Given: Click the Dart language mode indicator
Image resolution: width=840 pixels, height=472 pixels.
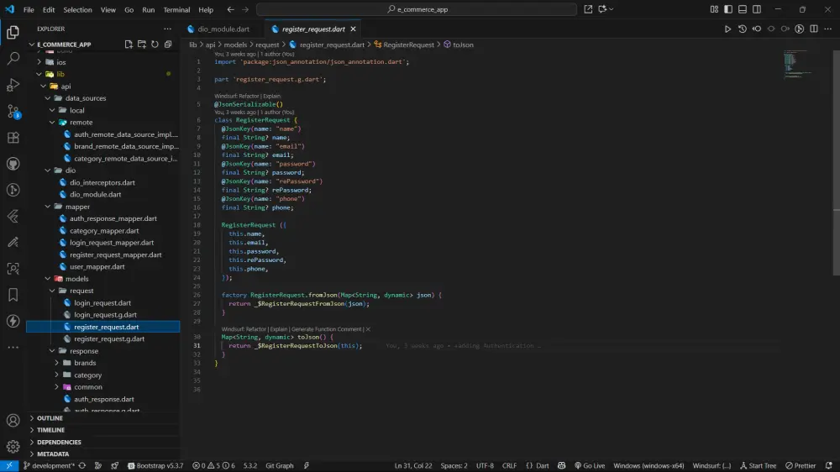Looking at the screenshot, I should [542, 465].
